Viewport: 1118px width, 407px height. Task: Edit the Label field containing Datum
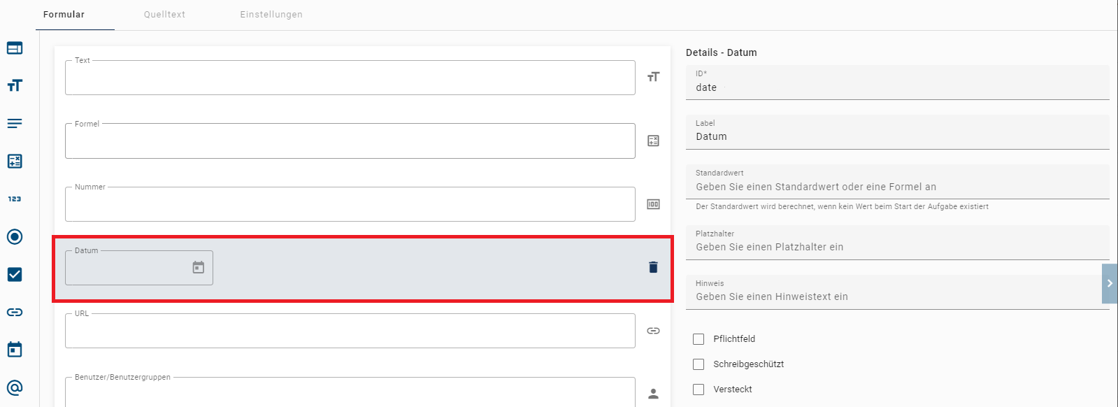tap(897, 136)
